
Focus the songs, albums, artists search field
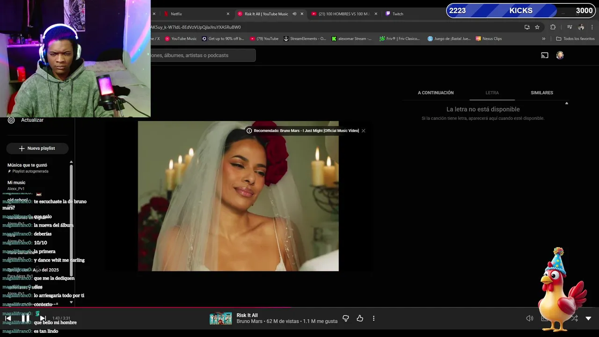point(203,55)
